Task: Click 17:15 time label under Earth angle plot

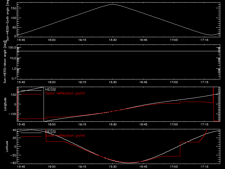Action: [x=204, y=40]
